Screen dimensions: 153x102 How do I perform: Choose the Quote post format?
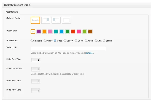point(76,41)
